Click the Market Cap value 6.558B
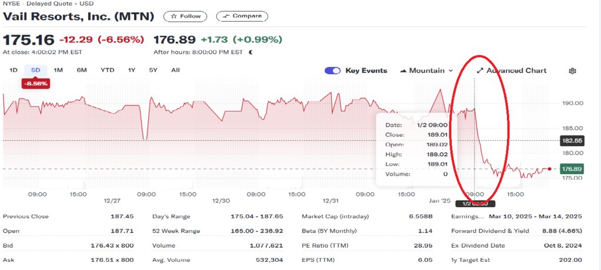 pos(421,217)
